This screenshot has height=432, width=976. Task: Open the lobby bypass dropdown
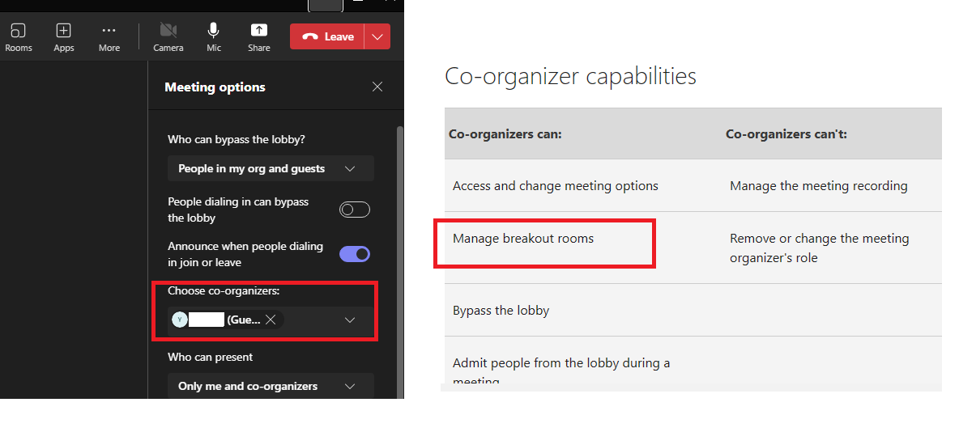coord(271,168)
